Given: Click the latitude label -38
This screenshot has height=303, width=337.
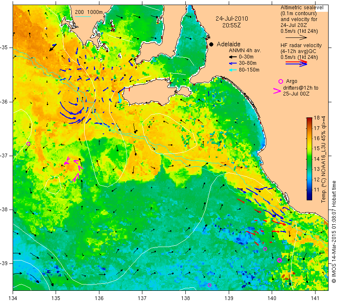Looking at the screenshot, I should coord(4,210).
